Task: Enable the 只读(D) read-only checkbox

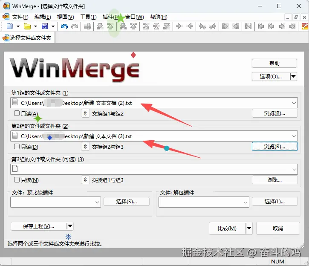Action: tap(17, 147)
